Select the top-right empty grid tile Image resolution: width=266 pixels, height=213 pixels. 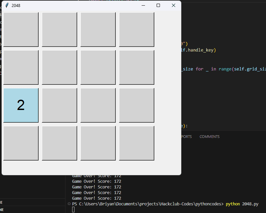coord(137,30)
